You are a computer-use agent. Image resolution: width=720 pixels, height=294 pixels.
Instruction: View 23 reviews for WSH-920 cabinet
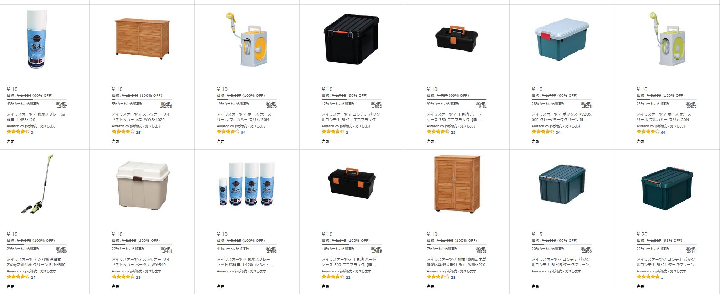point(453,277)
